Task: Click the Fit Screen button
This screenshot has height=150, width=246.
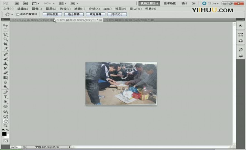Action: tap(74, 14)
